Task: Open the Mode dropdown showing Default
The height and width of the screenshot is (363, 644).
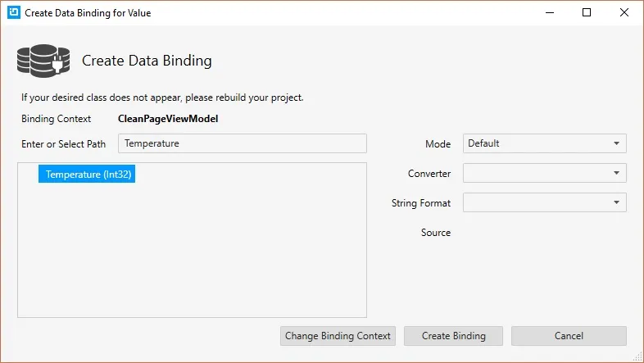Action: click(544, 143)
